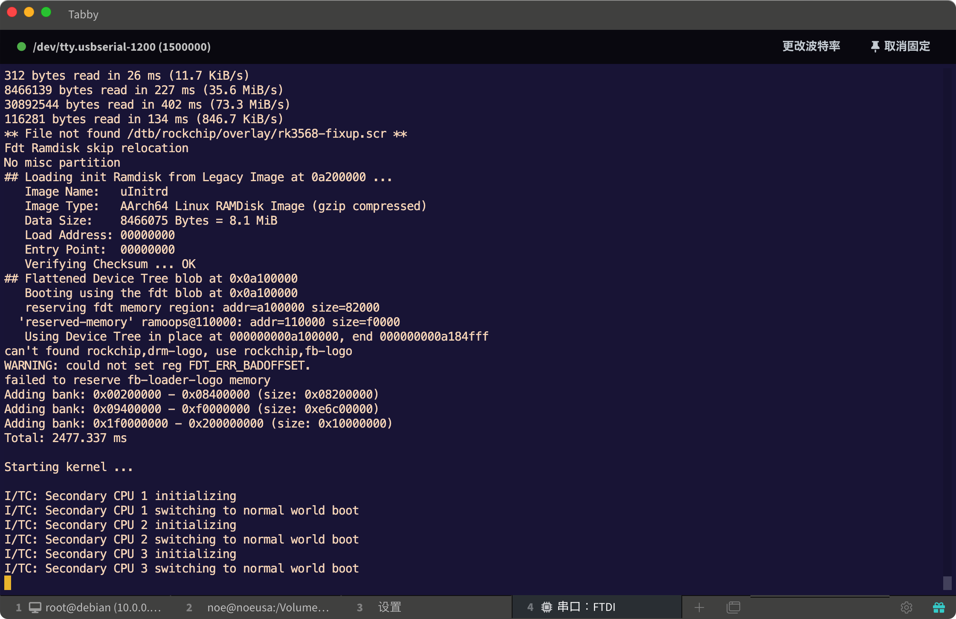Click the pin icon next to 取消固定
Image resolution: width=956 pixels, height=619 pixels.
point(875,46)
